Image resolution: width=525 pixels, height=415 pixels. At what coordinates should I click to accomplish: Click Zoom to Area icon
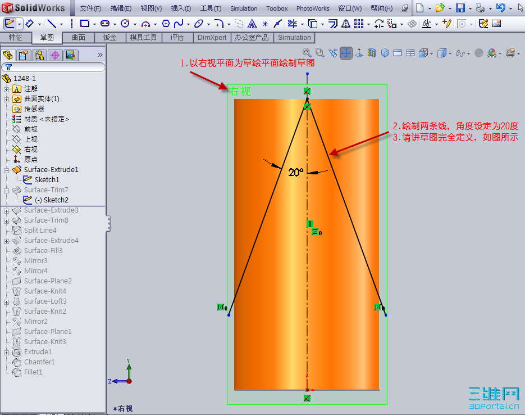pos(320,53)
